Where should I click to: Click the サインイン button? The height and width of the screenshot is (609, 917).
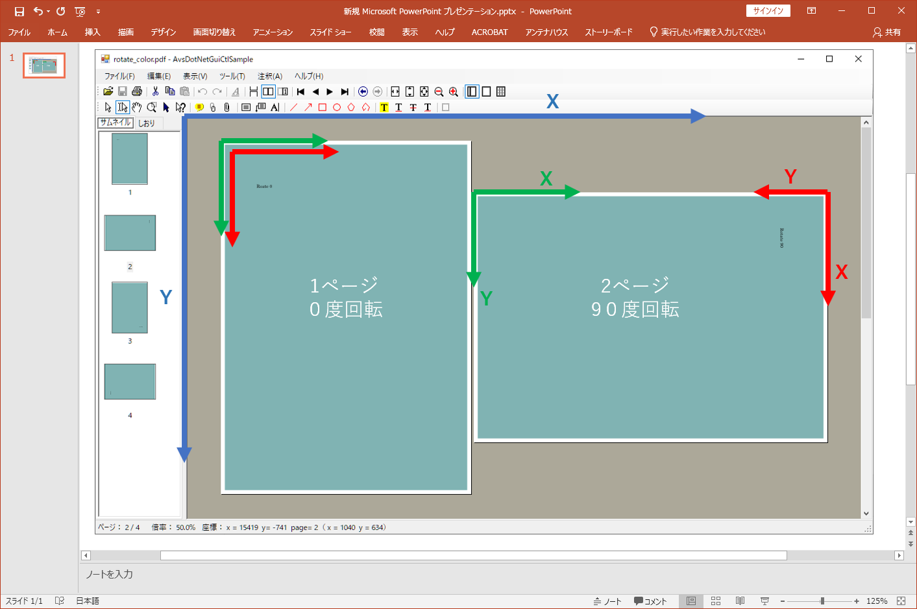point(768,10)
